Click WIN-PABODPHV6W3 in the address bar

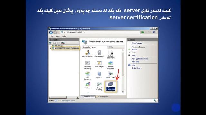(x=74, y=32)
